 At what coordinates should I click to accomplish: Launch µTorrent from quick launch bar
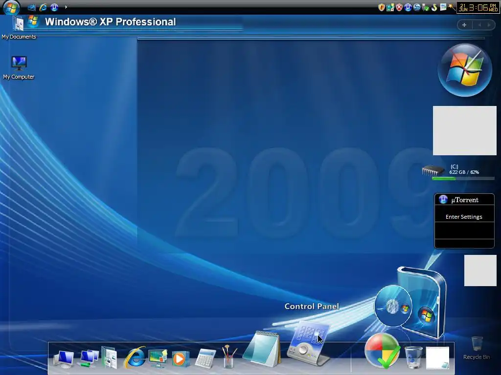(54, 7)
